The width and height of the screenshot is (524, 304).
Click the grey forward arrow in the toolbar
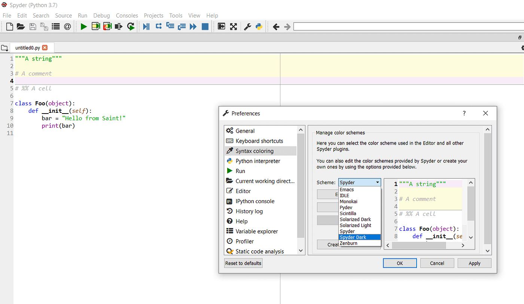[x=287, y=27]
